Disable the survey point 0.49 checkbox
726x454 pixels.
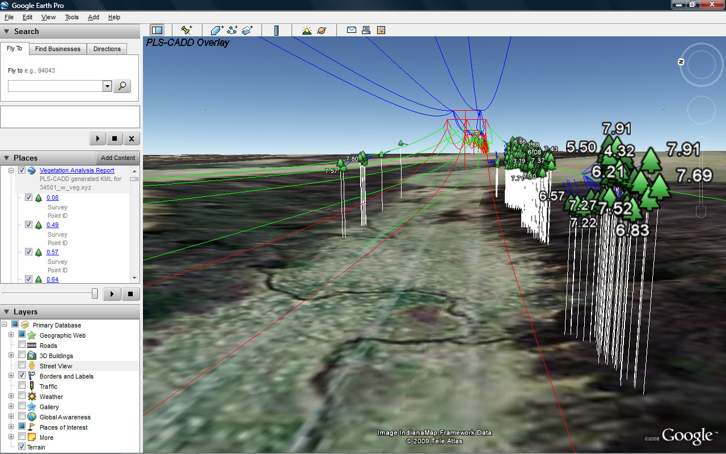(28, 224)
